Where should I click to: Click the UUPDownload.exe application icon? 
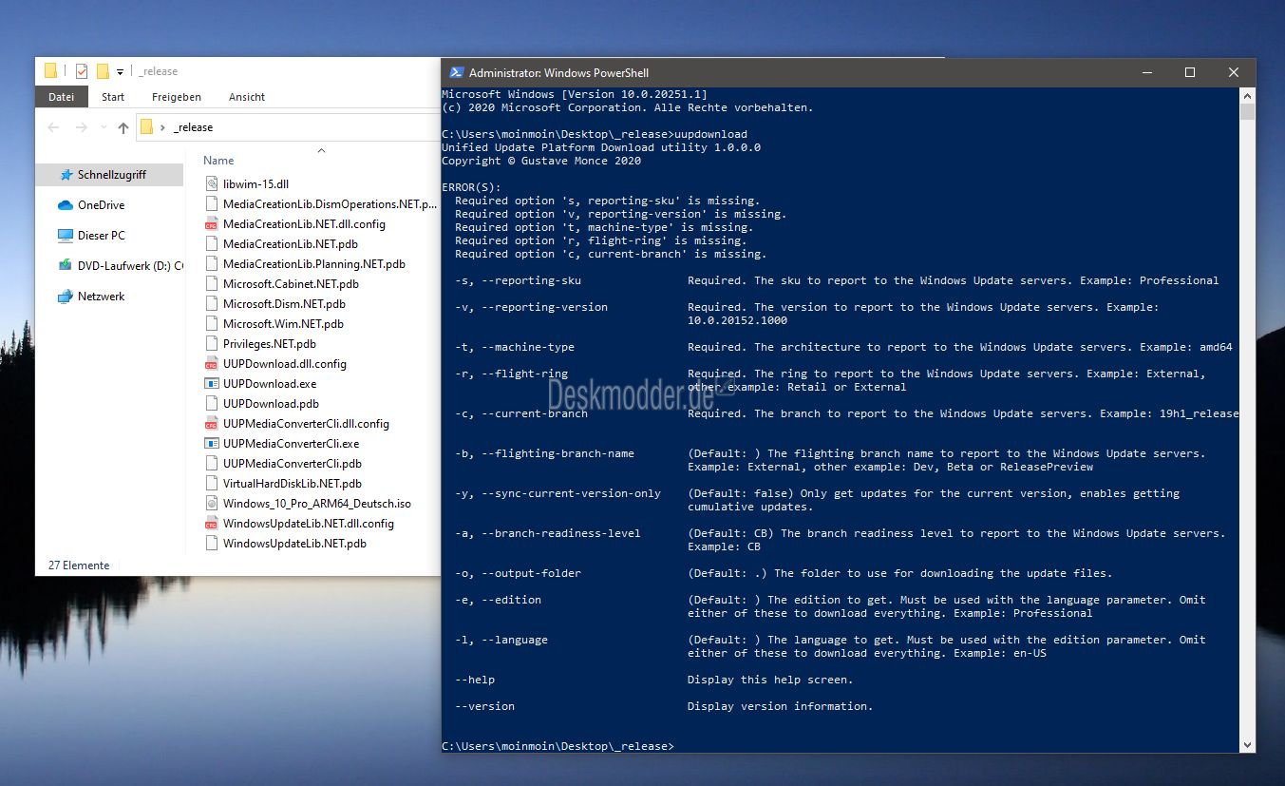coord(212,383)
